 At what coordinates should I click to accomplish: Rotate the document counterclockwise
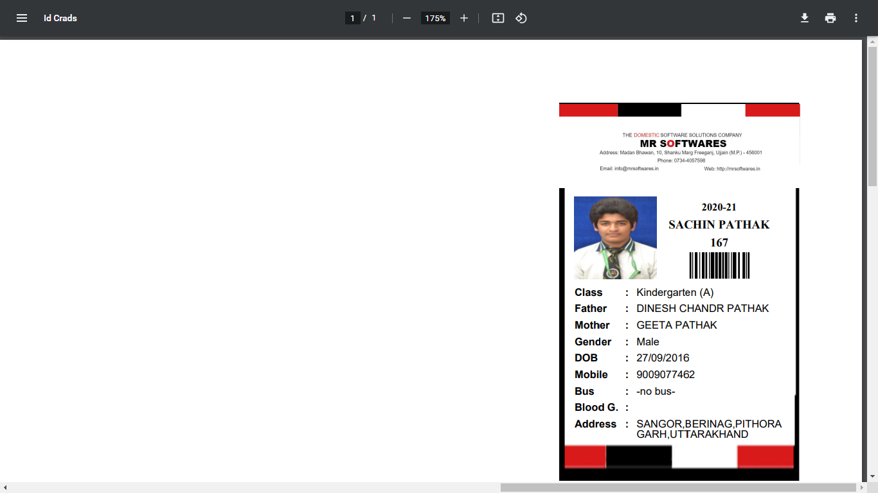(x=521, y=18)
